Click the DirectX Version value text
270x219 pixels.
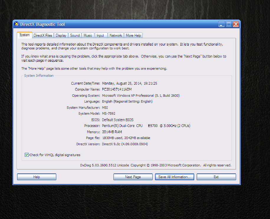pos(125,144)
